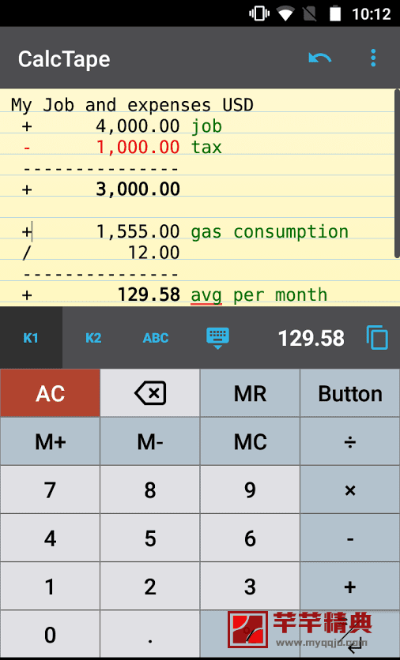Tap the tape's vertical scrollbar
Screen dimensions: 400x660
397,174
